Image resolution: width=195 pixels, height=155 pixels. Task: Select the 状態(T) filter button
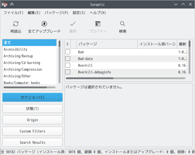coord(32,109)
